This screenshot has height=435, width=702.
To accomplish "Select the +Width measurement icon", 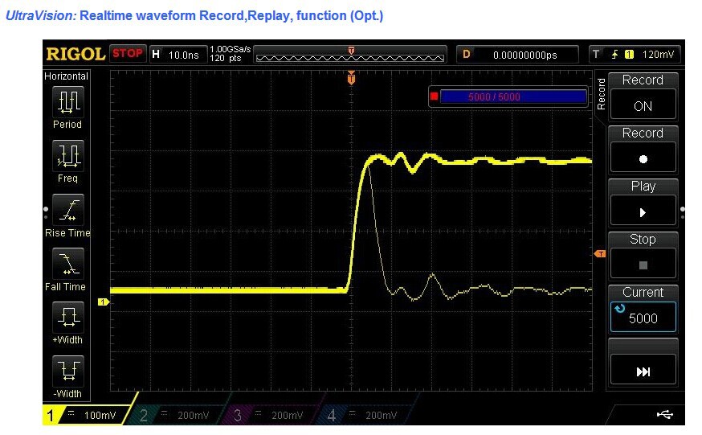I will (x=67, y=317).
